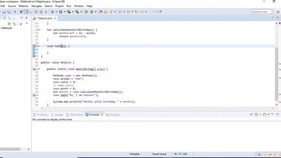The image size is (281, 158).
Task: Click the Search flashlight icon
Action: point(111,12)
